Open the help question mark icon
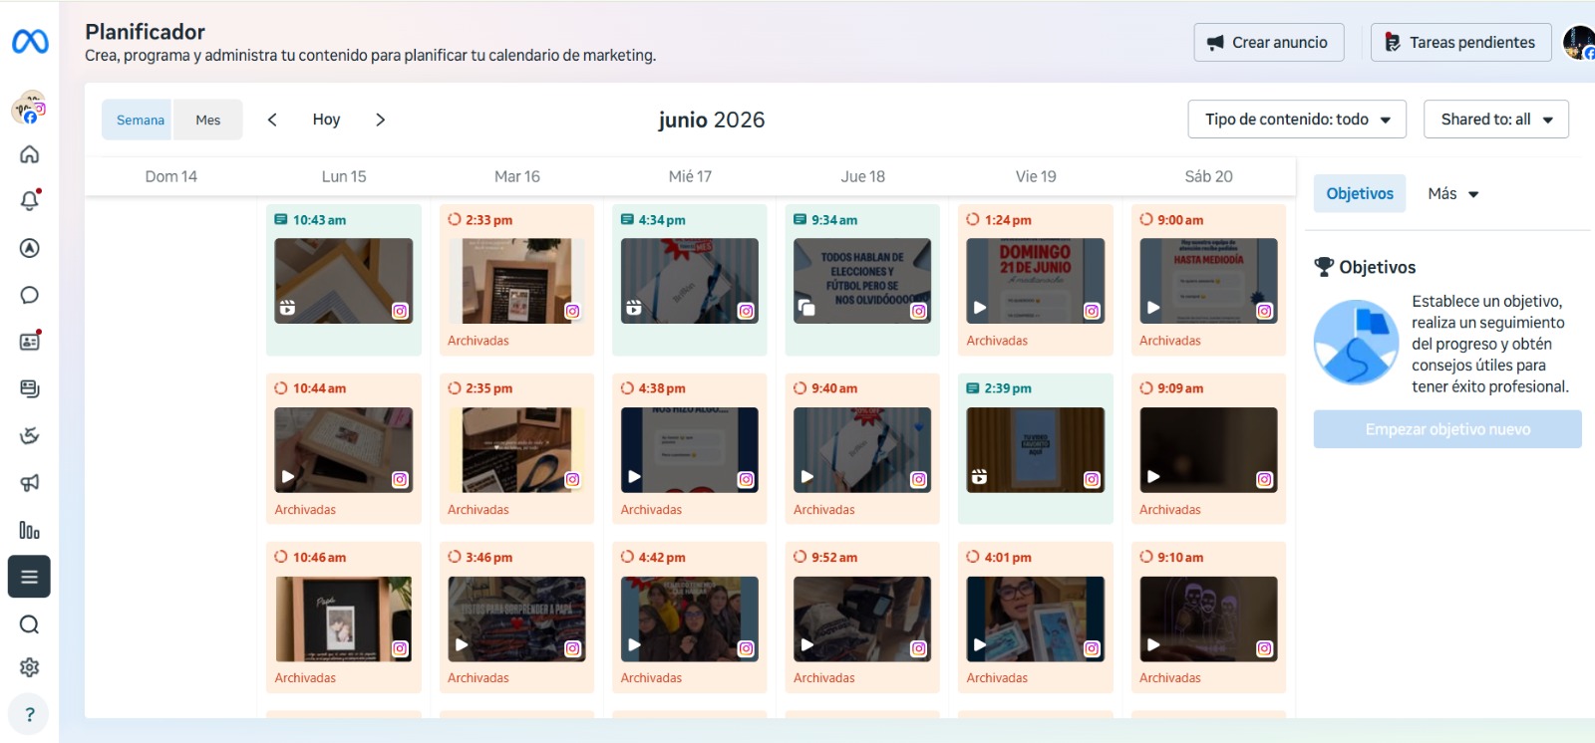This screenshot has width=1595, height=743. [x=30, y=714]
